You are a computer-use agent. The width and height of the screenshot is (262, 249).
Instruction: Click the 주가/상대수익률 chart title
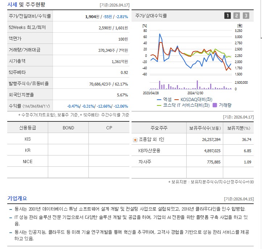[x=151, y=16]
